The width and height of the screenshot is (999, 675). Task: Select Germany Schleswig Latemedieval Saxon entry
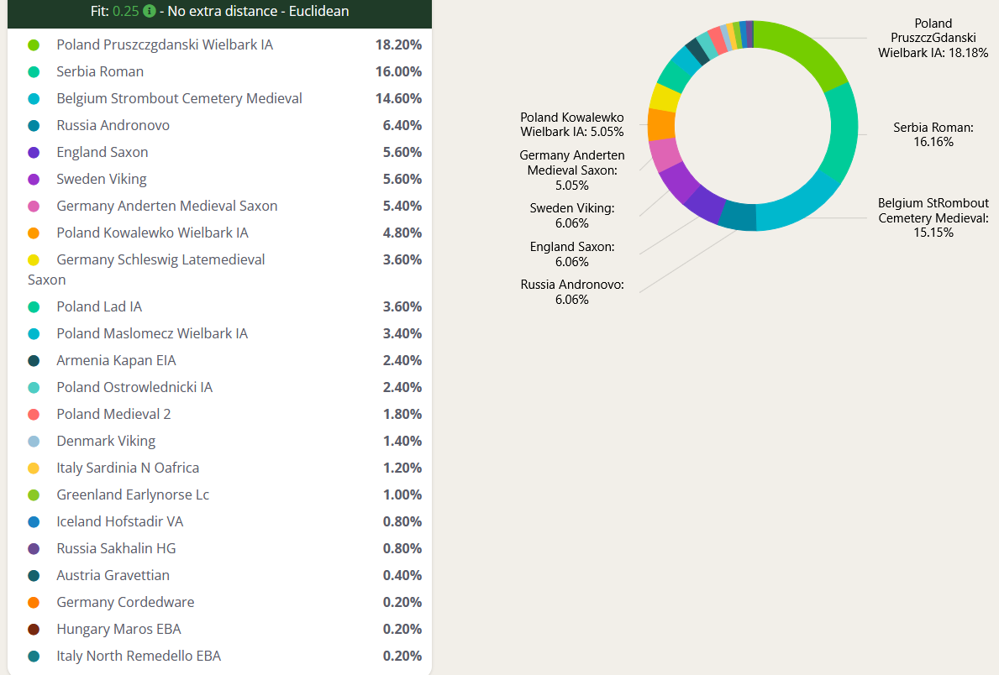tap(160, 260)
